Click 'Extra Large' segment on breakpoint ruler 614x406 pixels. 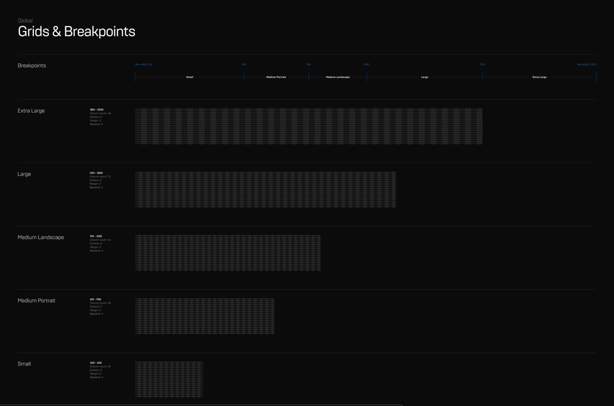(539, 77)
